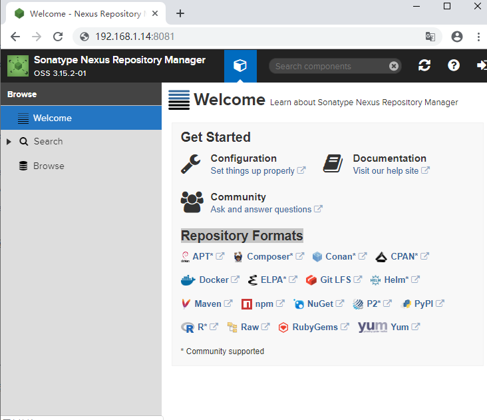This screenshot has width=487, height=420.
Task: Click the NuGet logo icon
Action: 299,304
